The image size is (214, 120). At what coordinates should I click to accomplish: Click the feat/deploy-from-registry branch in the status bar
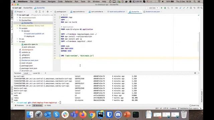coord(188,108)
